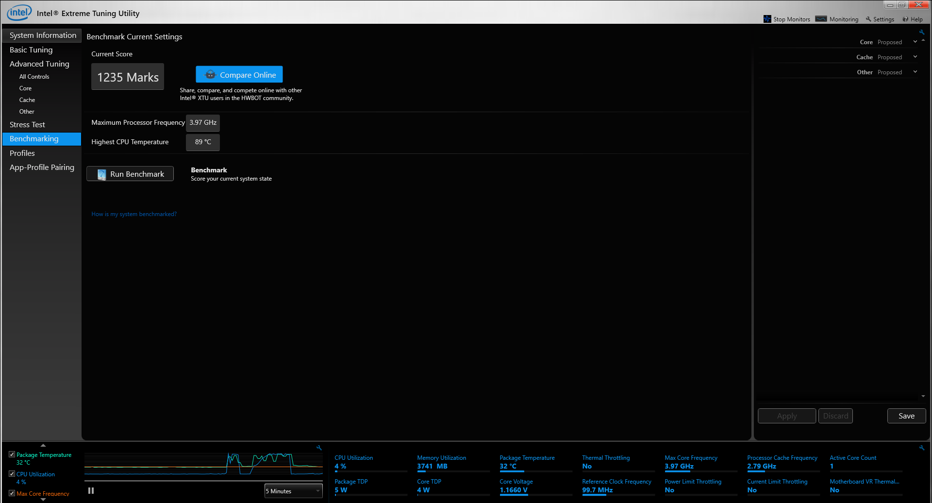
Task: Click the Help question mark icon
Action: [905, 19]
